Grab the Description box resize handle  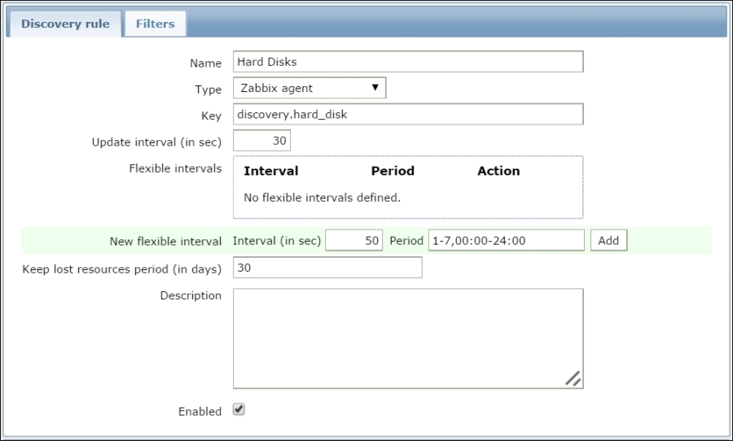pyautogui.click(x=573, y=378)
